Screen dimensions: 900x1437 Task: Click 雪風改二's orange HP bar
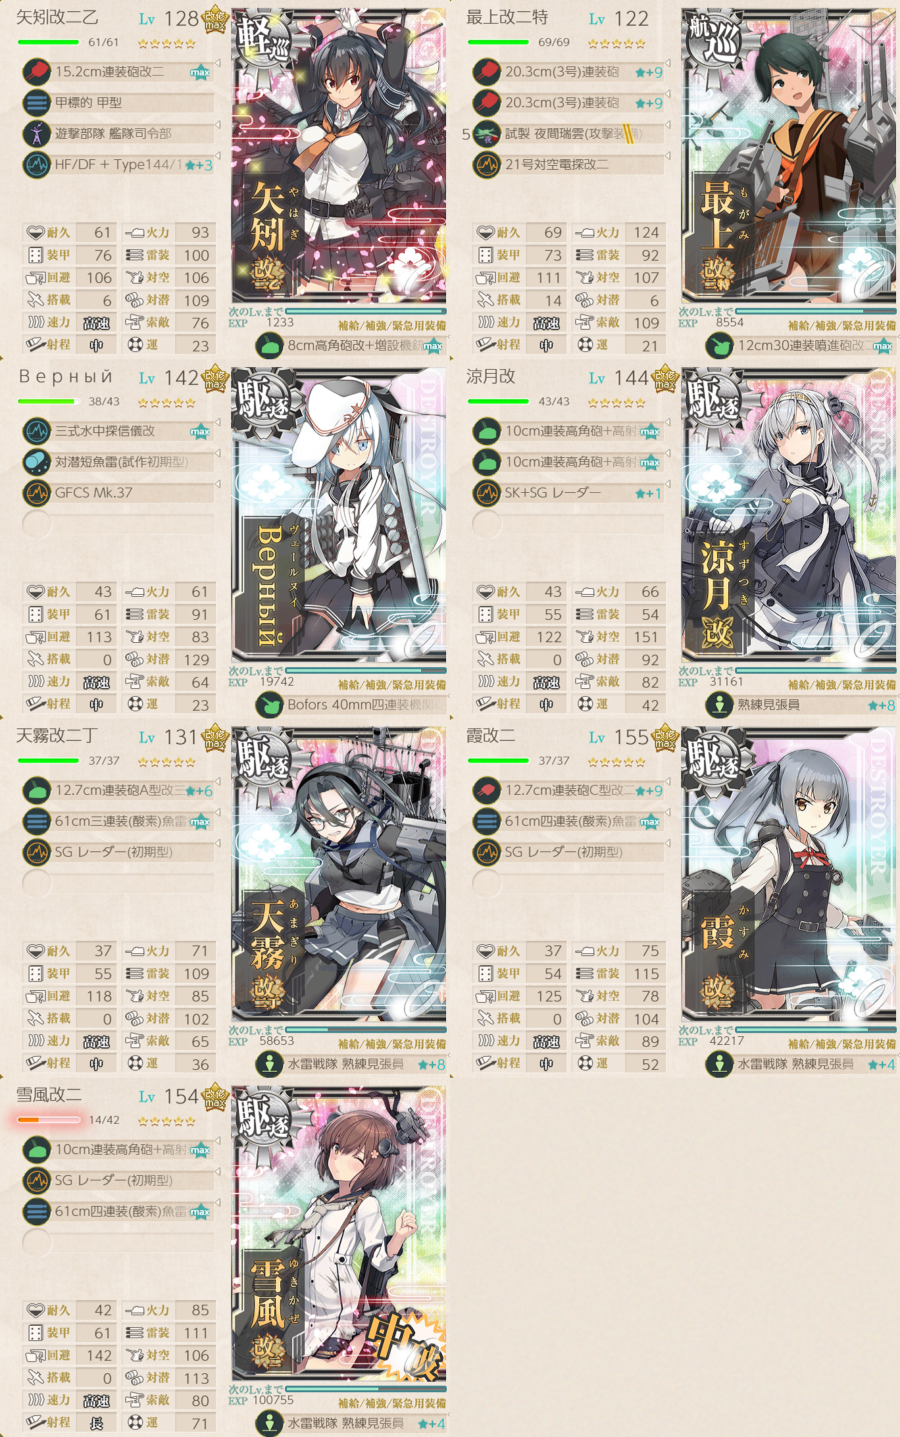(x=49, y=1120)
